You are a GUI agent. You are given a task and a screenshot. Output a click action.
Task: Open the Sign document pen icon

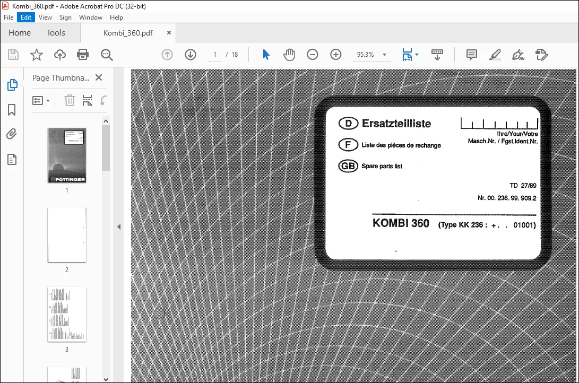pyautogui.click(x=518, y=55)
